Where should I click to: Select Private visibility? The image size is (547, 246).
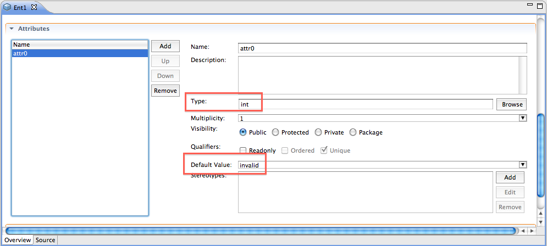tap(318, 132)
